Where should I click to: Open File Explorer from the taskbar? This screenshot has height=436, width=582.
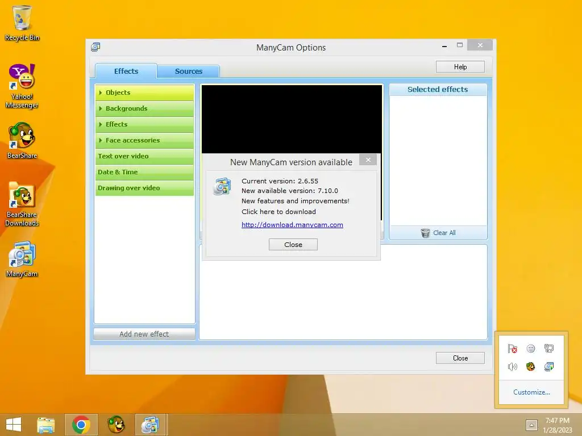coord(45,425)
